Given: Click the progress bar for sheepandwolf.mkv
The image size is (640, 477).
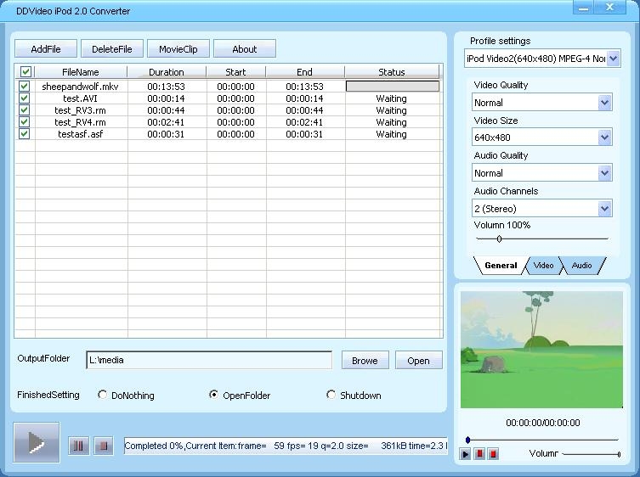Looking at the screenshot, I should point(393,86).
